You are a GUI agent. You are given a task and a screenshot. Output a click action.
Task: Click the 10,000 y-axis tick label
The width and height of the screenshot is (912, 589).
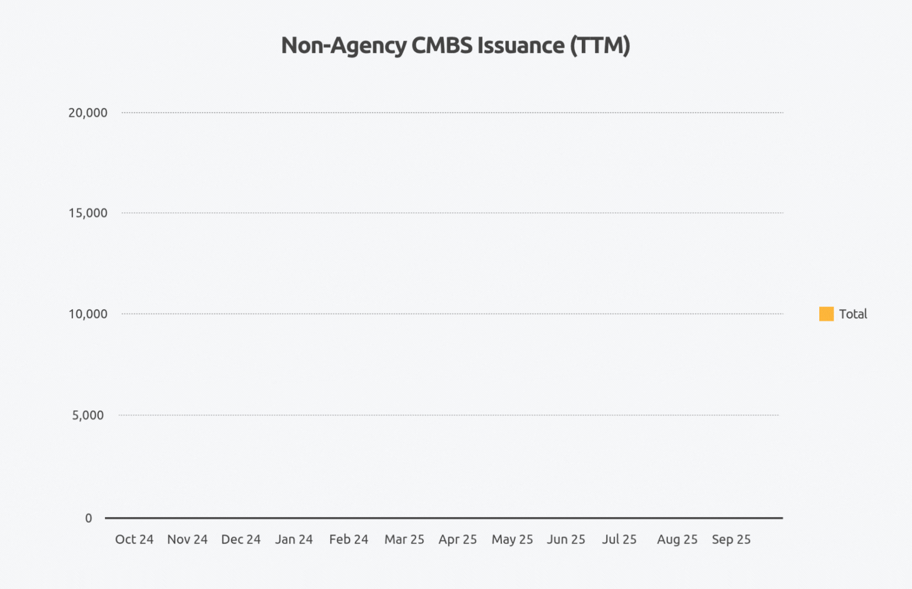tap(88, 314)
